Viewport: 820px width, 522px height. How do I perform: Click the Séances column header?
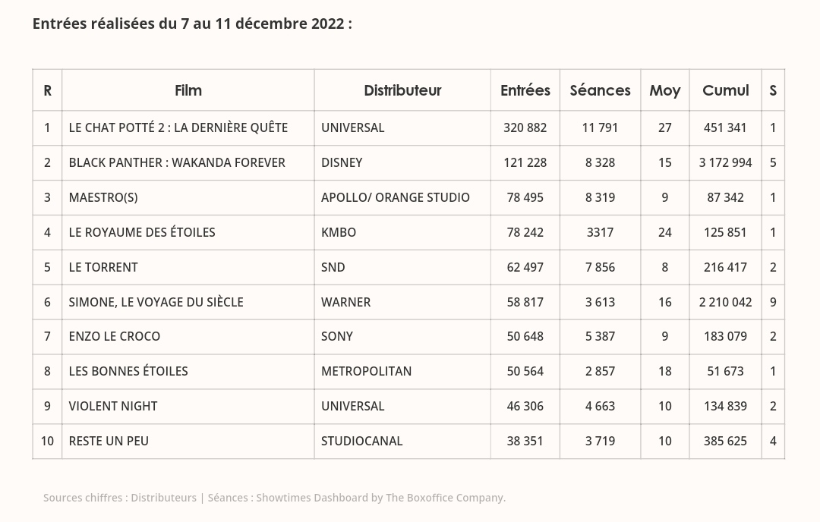point(600,90)
